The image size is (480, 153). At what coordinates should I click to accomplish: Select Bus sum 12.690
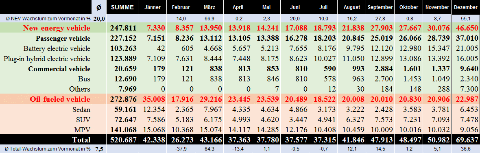point(125,79)
